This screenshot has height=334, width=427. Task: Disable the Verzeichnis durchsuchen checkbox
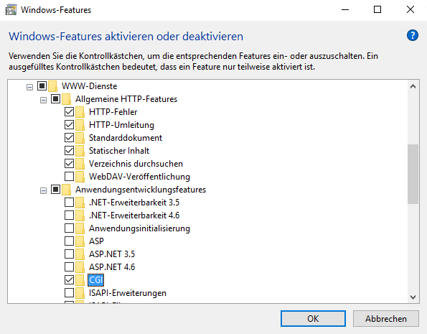[x=69, y=163]
